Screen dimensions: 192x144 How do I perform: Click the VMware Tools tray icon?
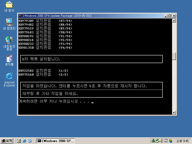click(166, 141)
